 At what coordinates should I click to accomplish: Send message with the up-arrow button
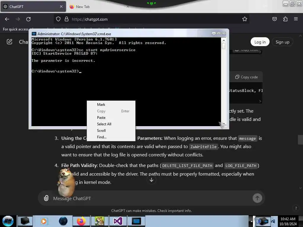tap(257, 198)
